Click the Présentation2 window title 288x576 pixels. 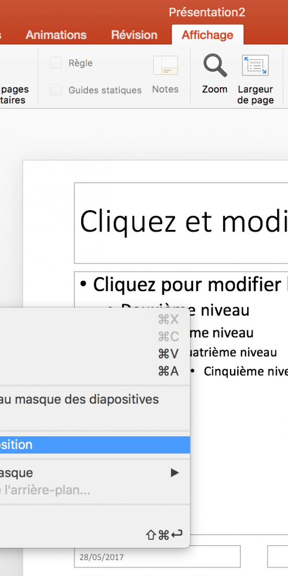(x=207, y=13)
